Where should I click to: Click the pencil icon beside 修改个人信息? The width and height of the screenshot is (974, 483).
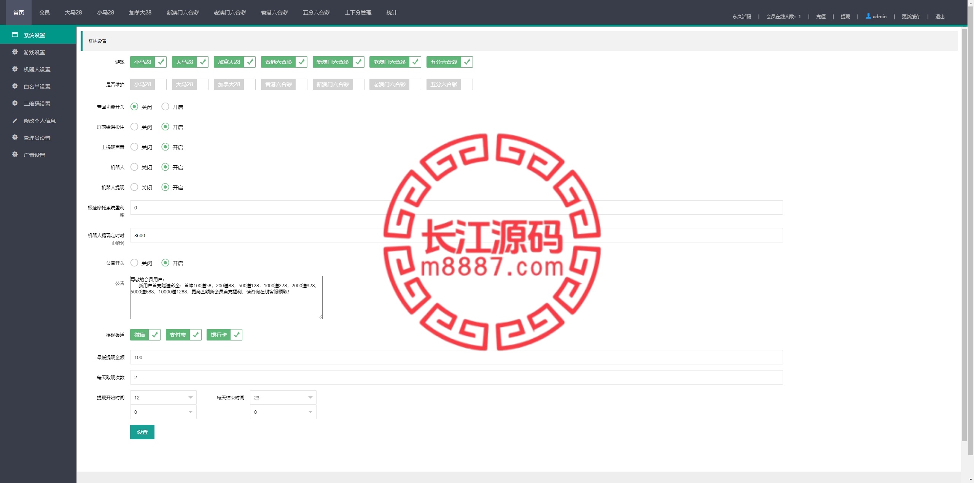click(x=15, y=120)
